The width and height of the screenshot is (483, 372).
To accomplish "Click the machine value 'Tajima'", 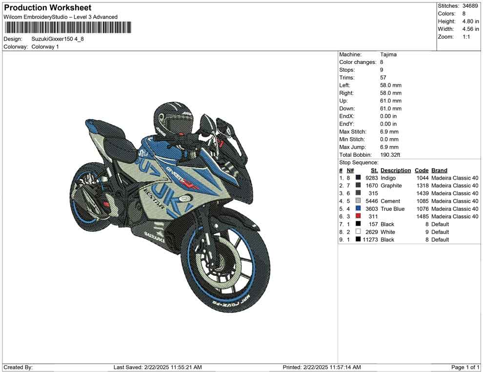I will [x=388, y=54].
